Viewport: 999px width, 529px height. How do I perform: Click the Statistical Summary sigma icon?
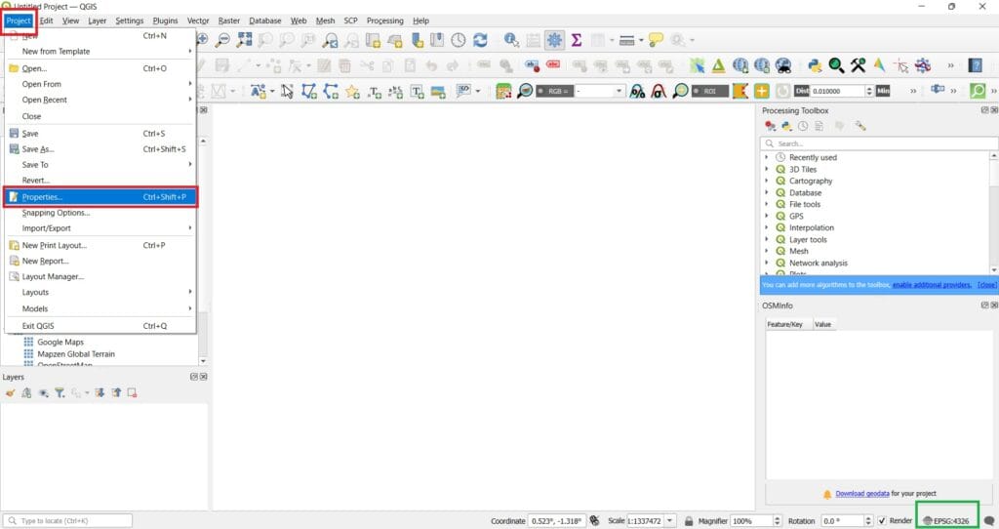tap(577, 40)
